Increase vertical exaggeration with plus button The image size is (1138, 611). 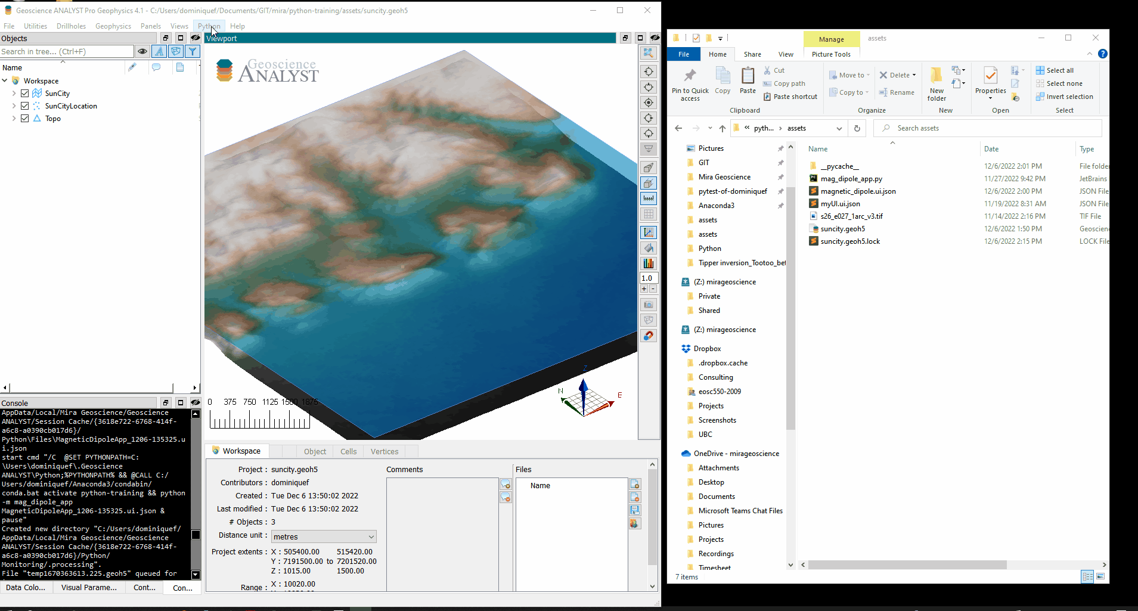click(x=644, y=289)
